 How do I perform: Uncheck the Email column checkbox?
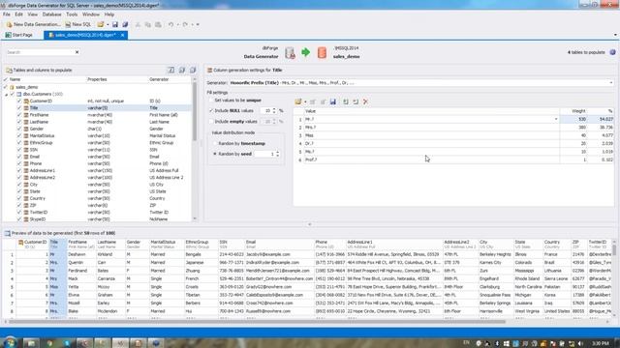coord(19,157)
